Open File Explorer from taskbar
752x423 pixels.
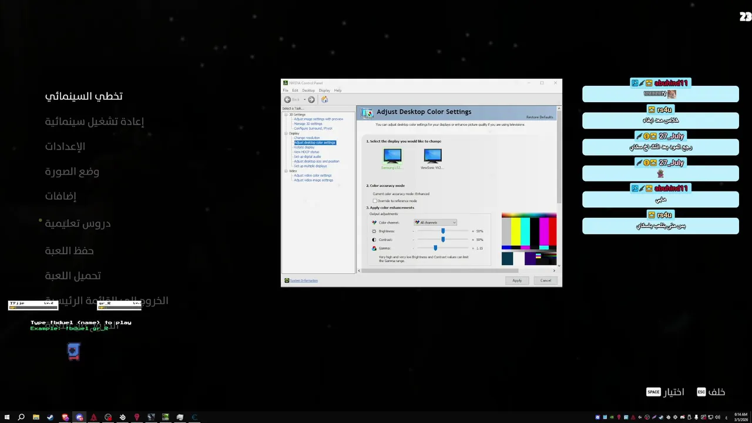(36, 417)
